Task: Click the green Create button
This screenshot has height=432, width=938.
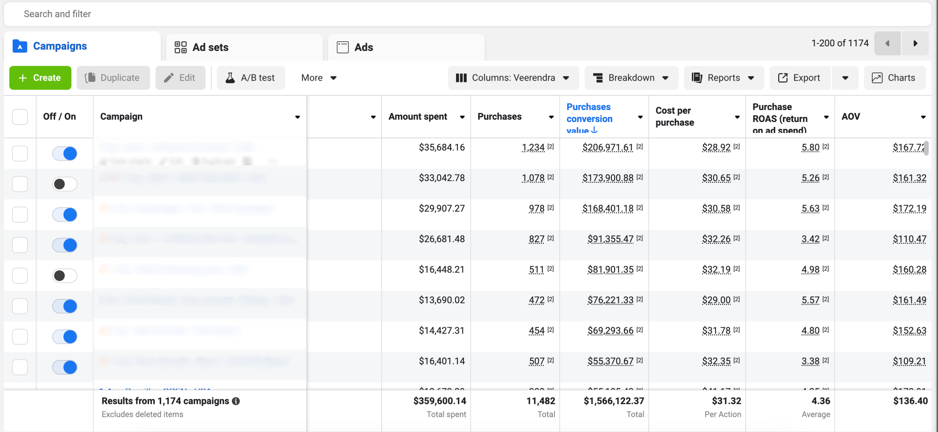Action: [x=40, y=78]
